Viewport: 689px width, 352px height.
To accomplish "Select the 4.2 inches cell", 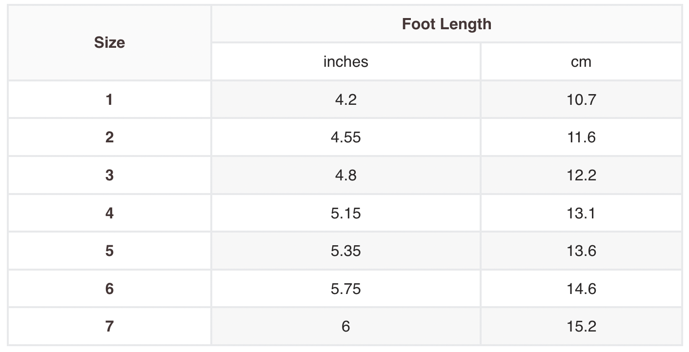I will 345,99.
